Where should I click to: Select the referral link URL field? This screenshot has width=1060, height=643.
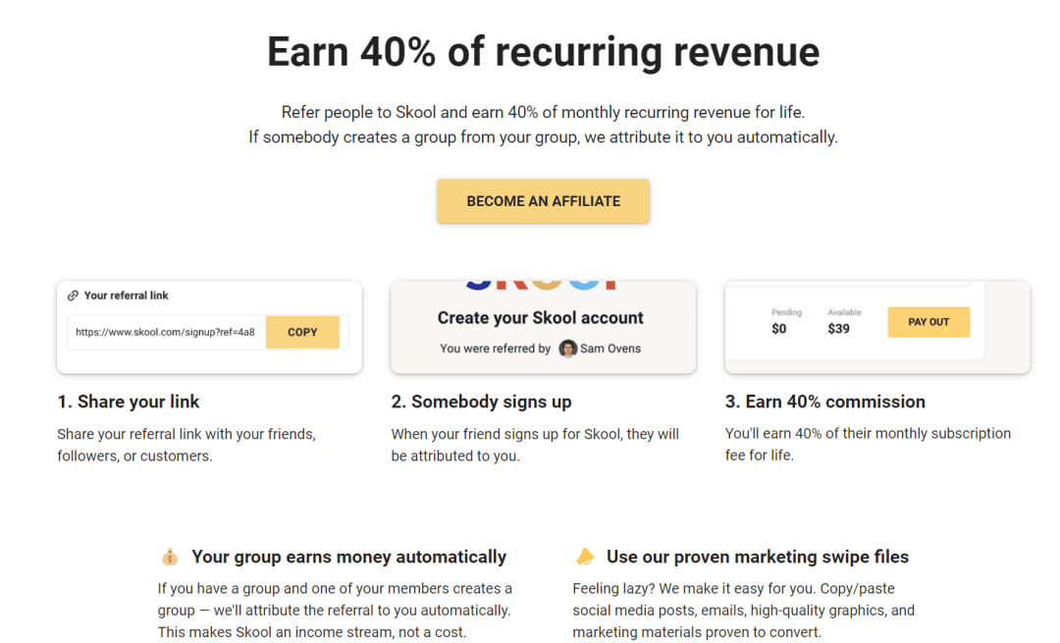(166, 332)
